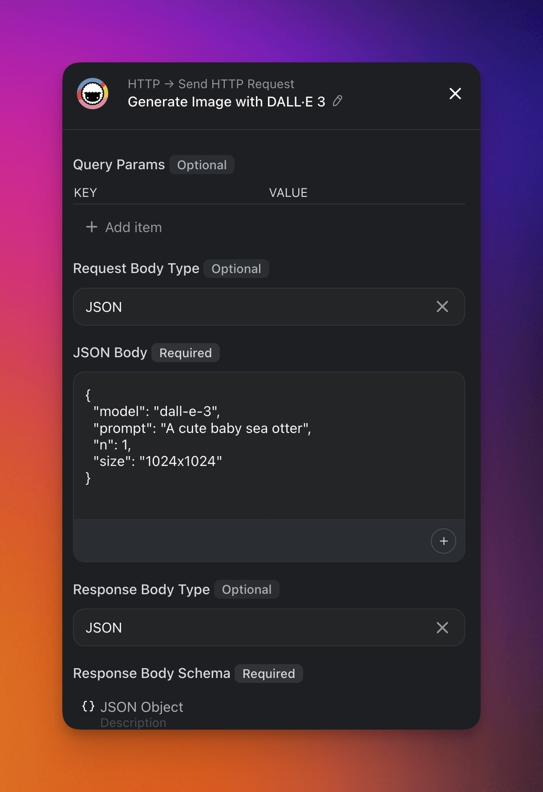Click the curly braces JSON Object icon
The height and width of the screenshot is (792, 543).
coord(88,706)
